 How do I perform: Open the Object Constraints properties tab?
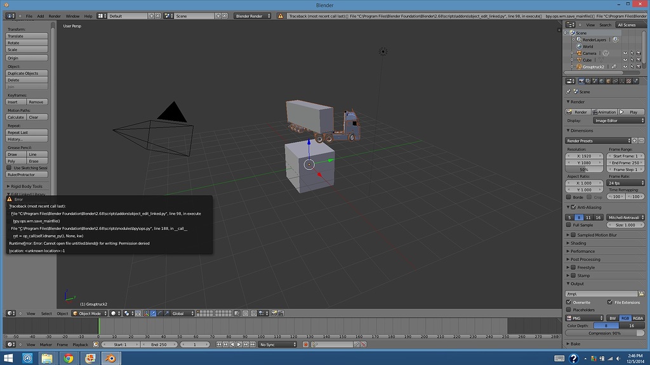(614, 81)
